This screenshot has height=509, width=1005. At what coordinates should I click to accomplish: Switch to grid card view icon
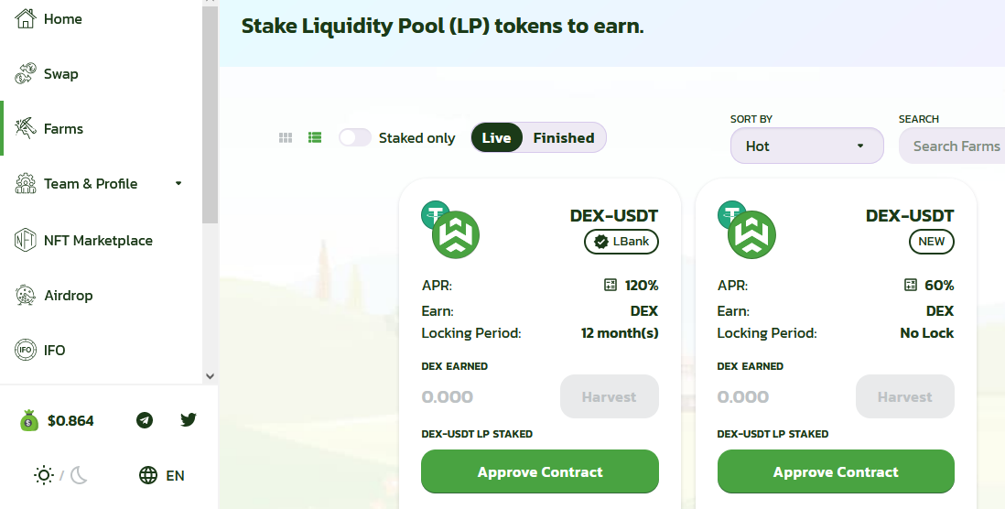(x=286, y=138)
